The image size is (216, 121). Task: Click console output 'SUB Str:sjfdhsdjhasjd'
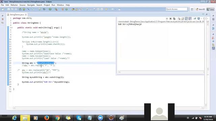(x=130, y=24)
